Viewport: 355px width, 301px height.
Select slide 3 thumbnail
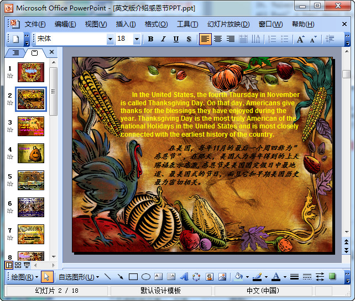pos(31,126)
